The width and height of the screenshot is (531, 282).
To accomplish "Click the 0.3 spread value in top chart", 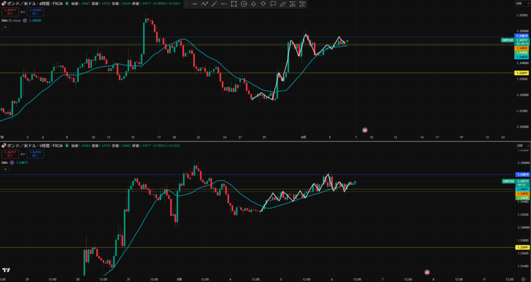I will pos(23,12).
